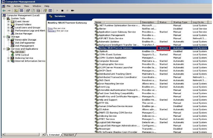The image size is (213, 138).
Task: Expand the Internet Information Service node
Action: [x=8, y=61]
